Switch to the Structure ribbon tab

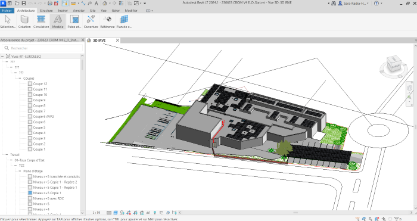(x=46, y=11)
